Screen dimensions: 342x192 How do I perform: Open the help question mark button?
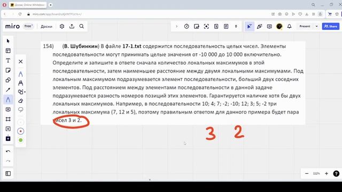coord(336,173)
